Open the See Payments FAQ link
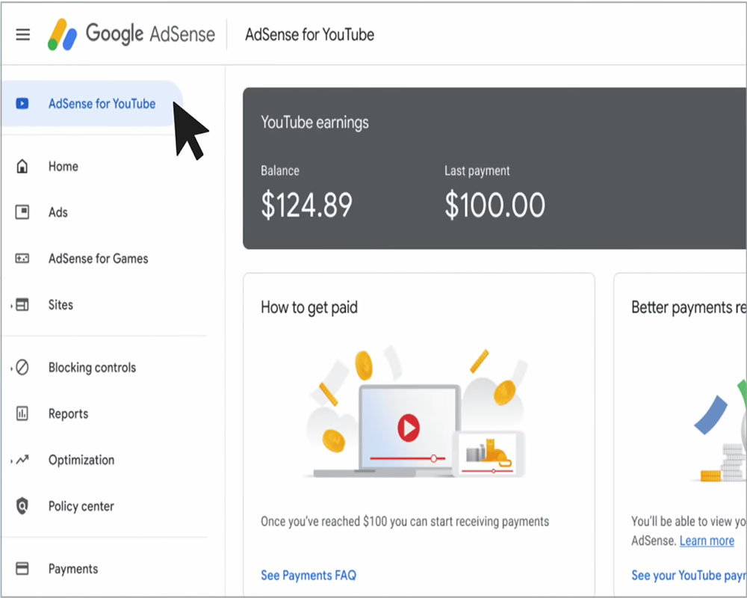Screen dimensions: 747x598 (x=309, y=575)
